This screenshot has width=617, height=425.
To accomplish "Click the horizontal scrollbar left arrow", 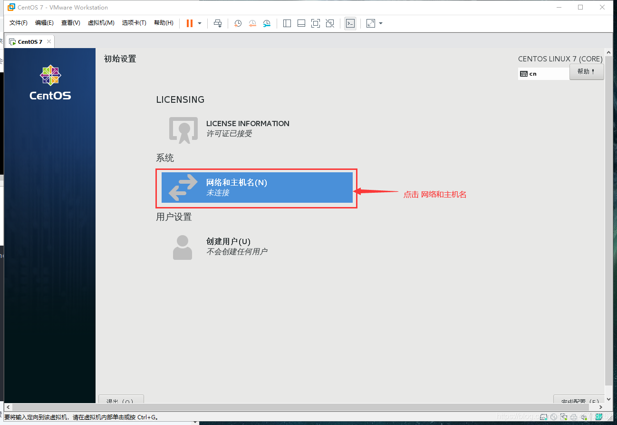I will (8, 408).
